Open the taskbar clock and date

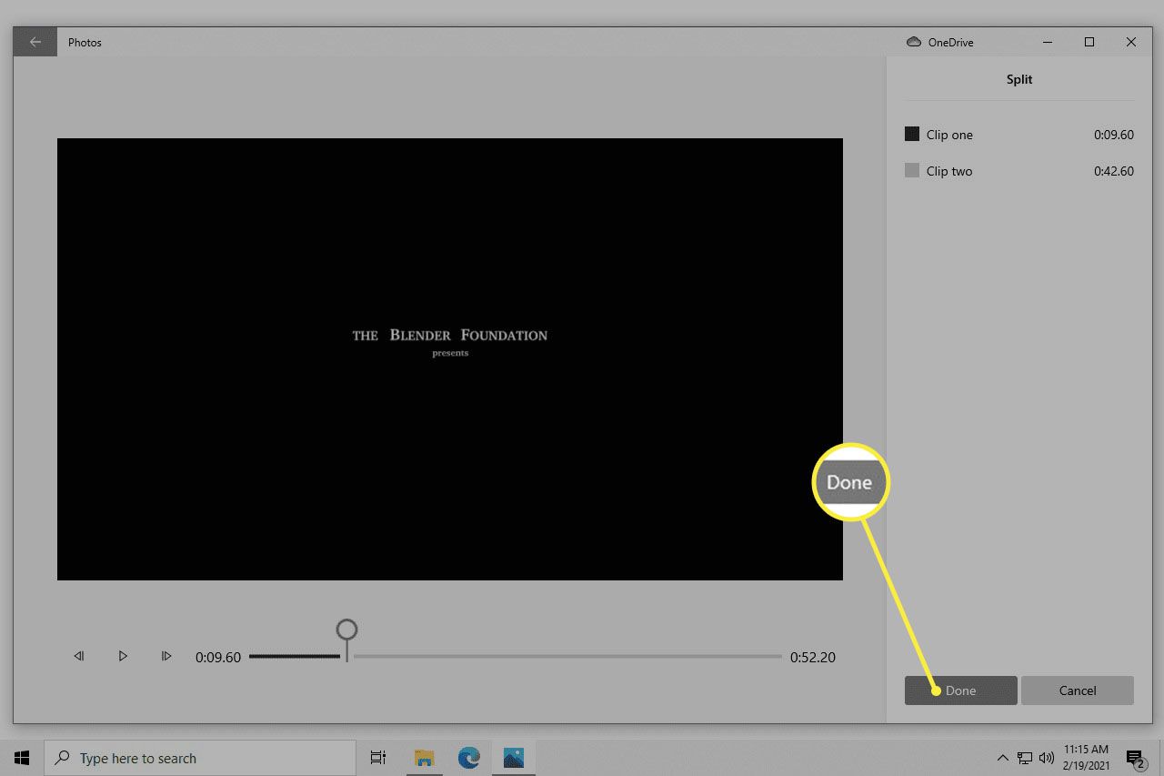pos(1087,758)
